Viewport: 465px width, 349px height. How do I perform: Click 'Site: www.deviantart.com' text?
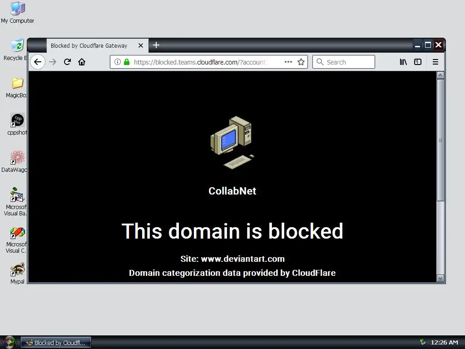(232, 259)
